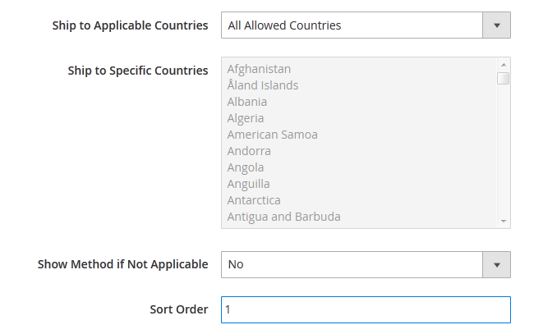The width and height of the screenshot is (534, 334).
Task: Select Andorra in the countries list
Action: [249, 151]
